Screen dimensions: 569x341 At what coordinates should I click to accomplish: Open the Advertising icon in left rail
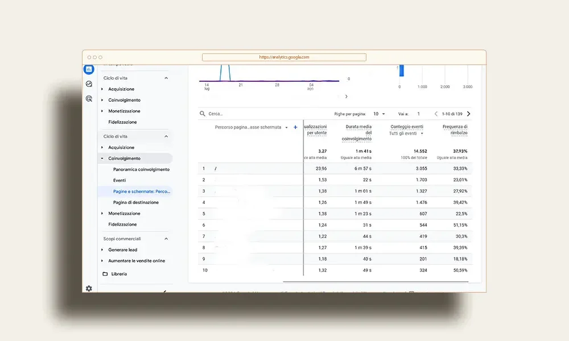[89, 98]
